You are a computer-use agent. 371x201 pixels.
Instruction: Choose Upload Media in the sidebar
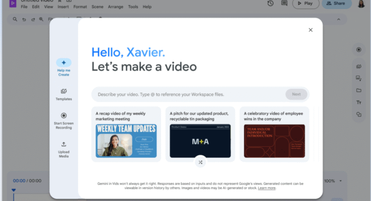(64, 145)
